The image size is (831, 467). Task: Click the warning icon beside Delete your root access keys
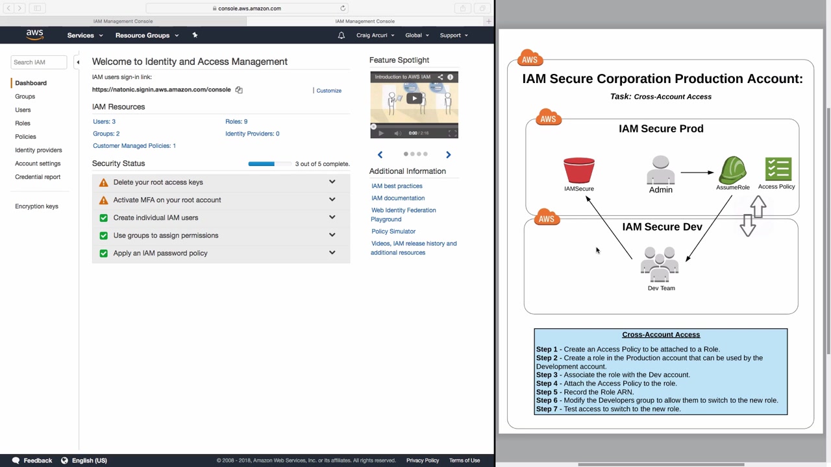tap(103, 182)
